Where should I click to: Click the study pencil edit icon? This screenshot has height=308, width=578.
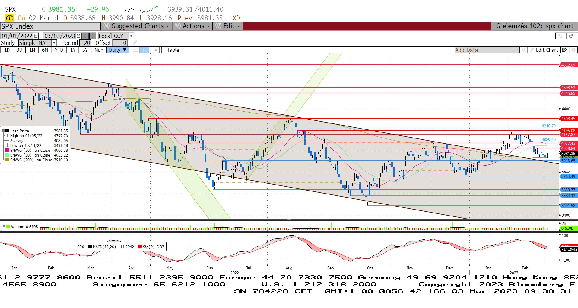135,43
